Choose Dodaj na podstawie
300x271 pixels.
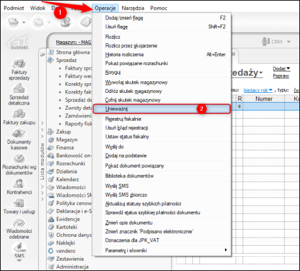pos(162,156)
